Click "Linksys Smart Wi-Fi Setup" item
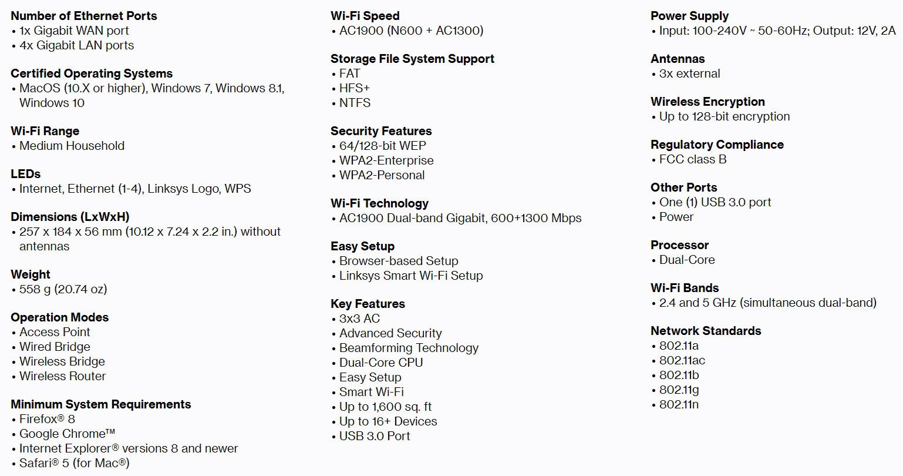Viewport: 903px width, 476px height. tap(411, 276)
